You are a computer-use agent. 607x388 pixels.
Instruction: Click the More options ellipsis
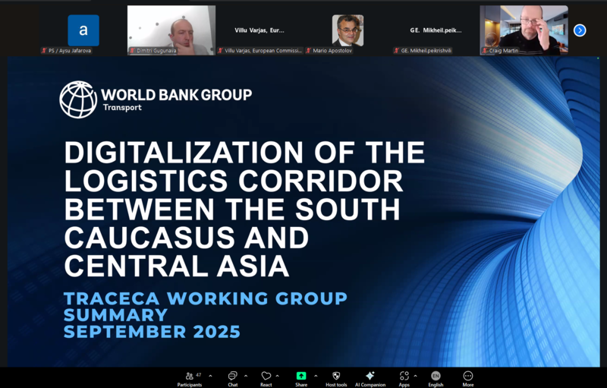pyautogui.click(x=467, y=376)
